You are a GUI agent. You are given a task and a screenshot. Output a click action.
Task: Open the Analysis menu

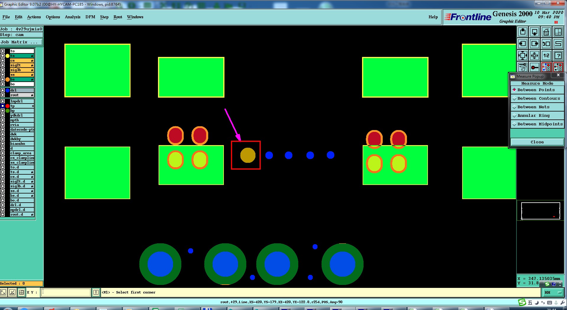(73, 17)
